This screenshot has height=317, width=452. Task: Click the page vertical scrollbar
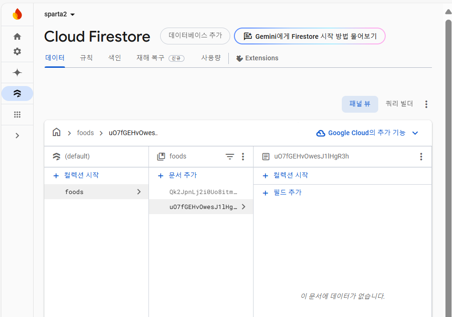tap(448, 169)
